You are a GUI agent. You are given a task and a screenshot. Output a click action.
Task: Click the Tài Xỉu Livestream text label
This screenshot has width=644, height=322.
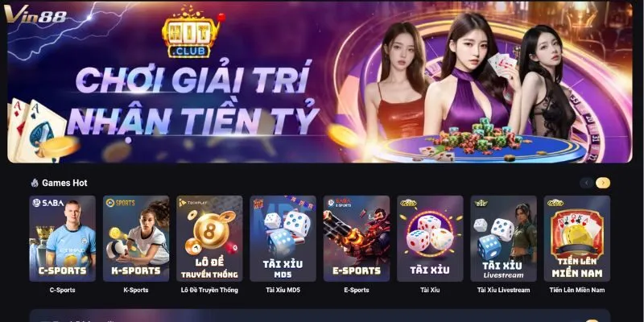[x=504, y=290]
